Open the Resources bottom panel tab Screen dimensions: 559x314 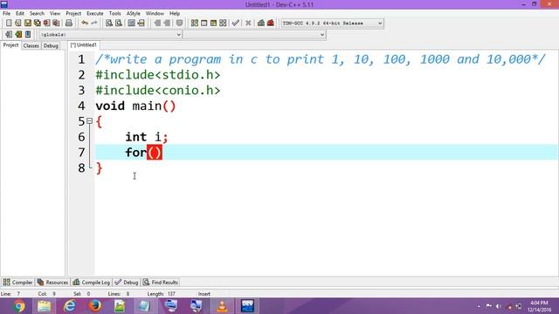pos(52,283)
